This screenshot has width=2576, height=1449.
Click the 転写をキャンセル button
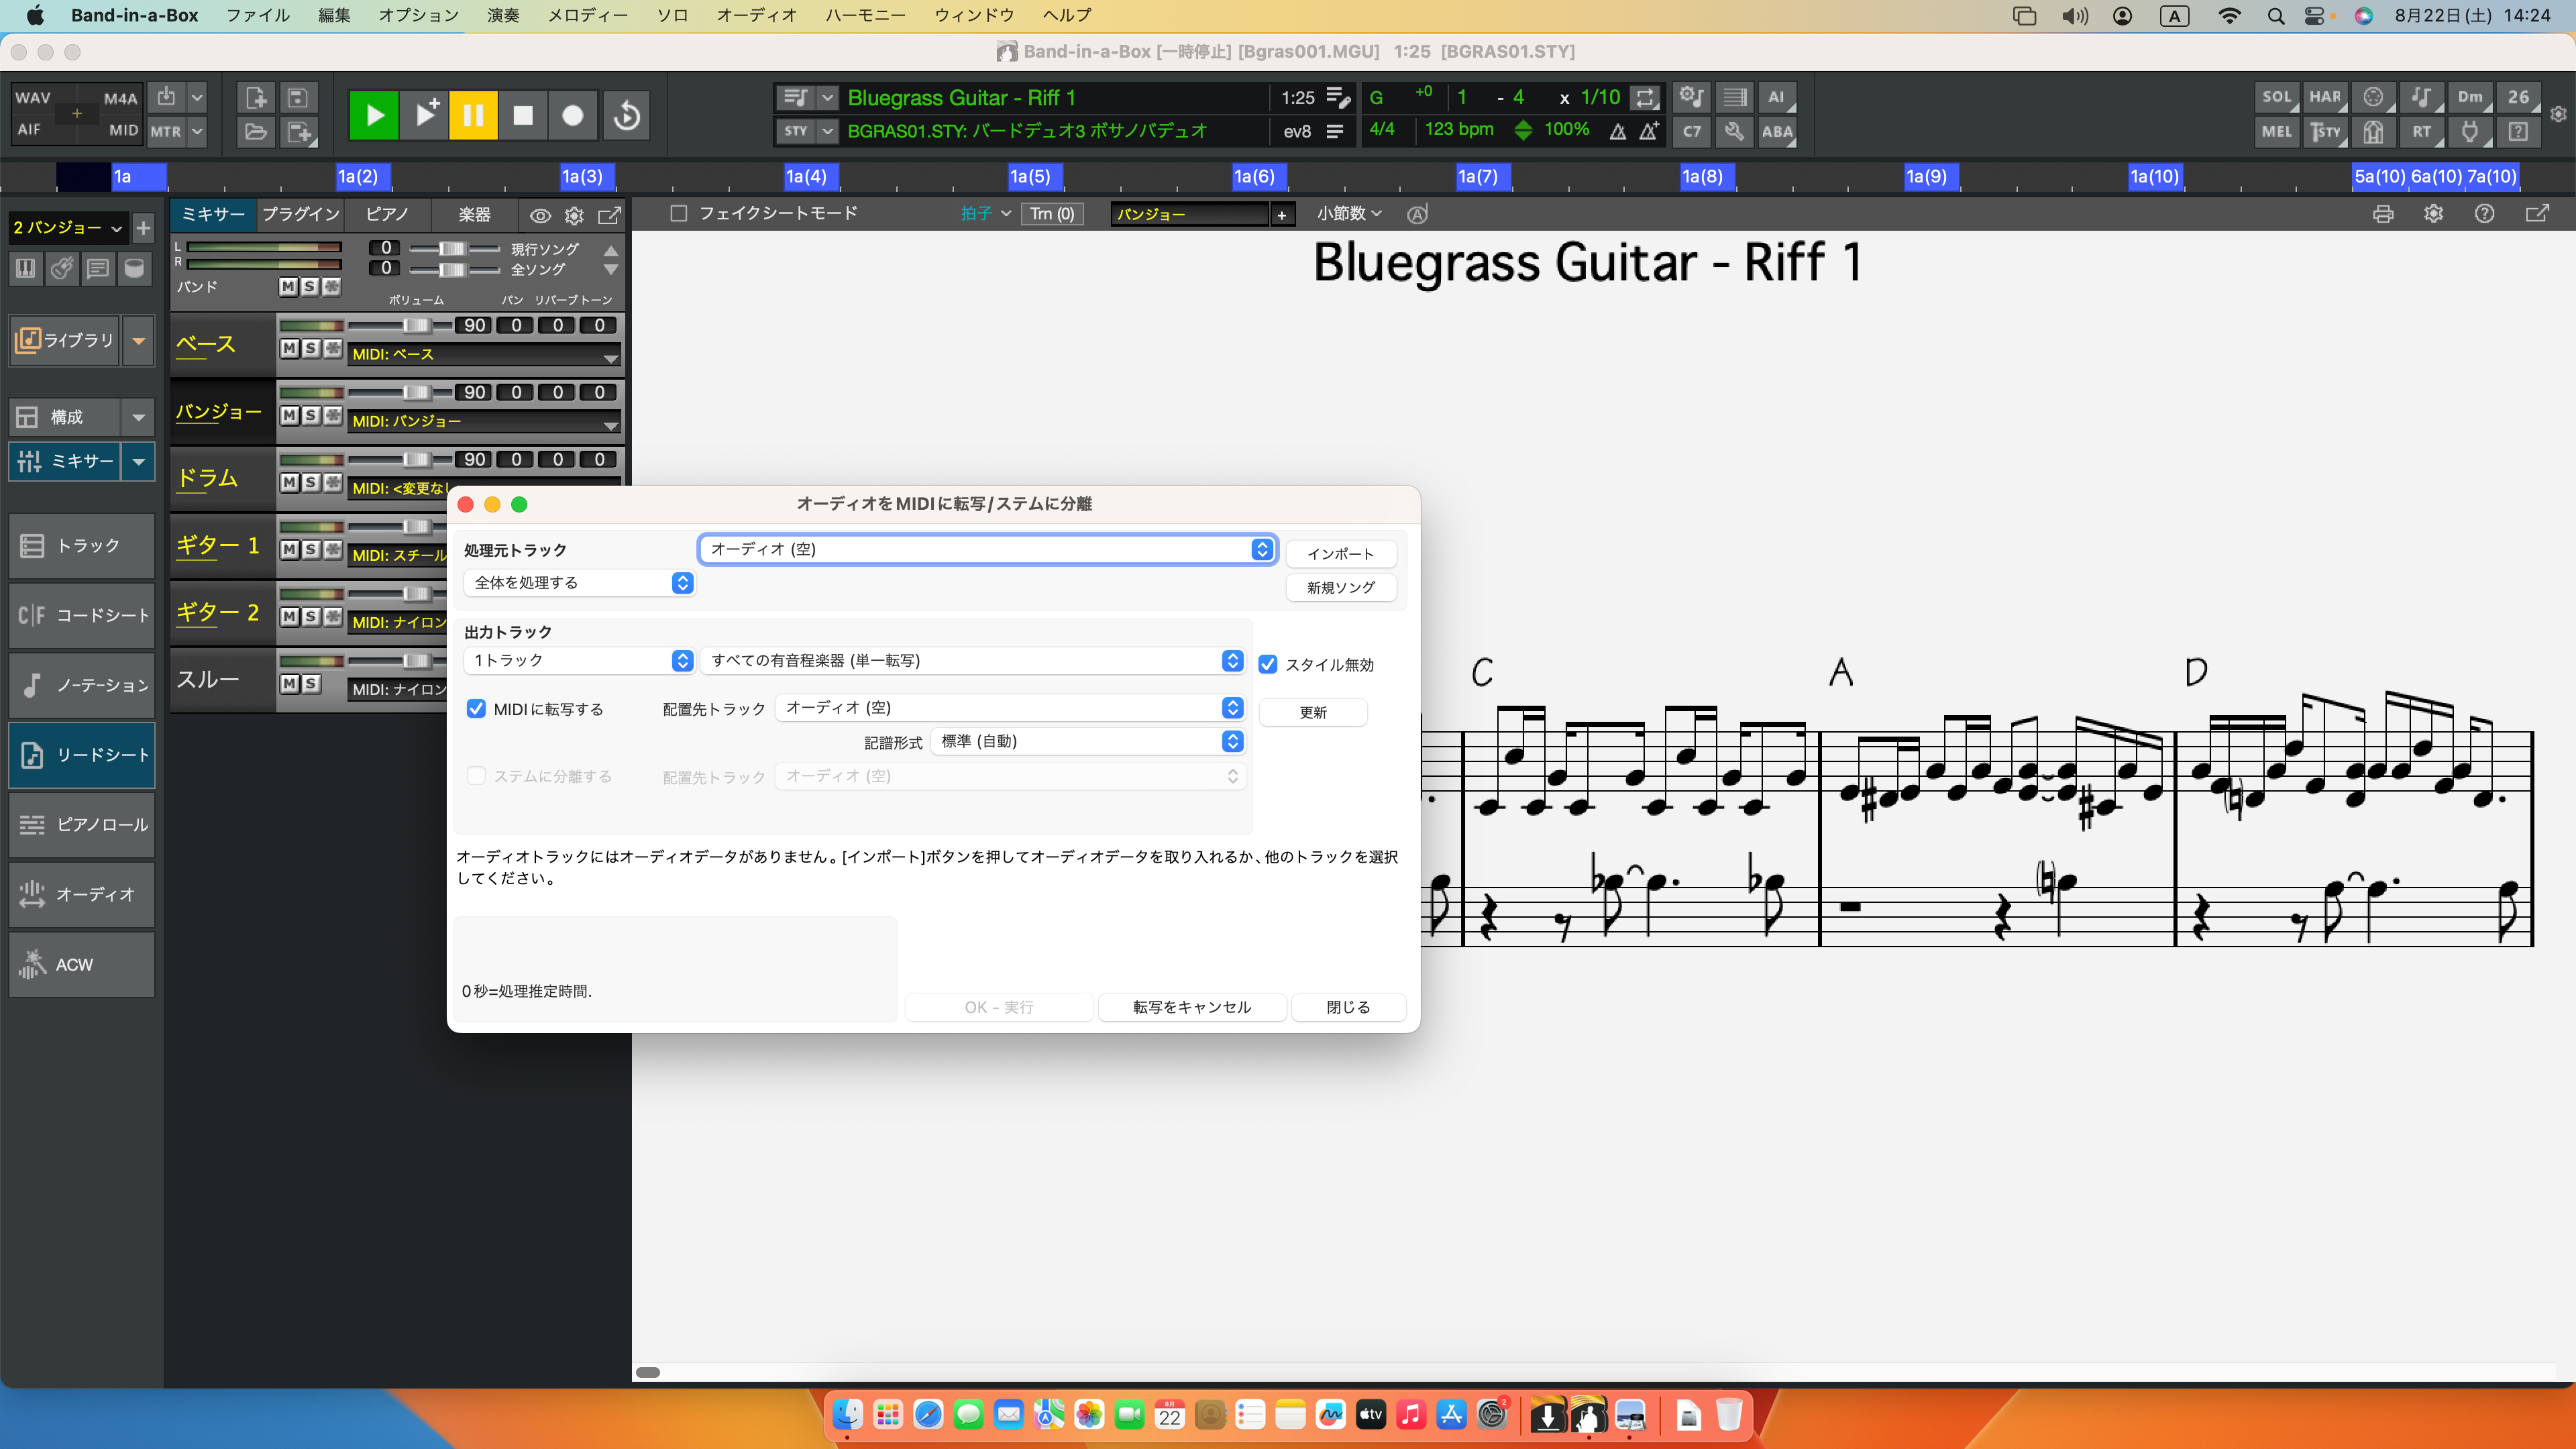(x=1191, y=1008)
